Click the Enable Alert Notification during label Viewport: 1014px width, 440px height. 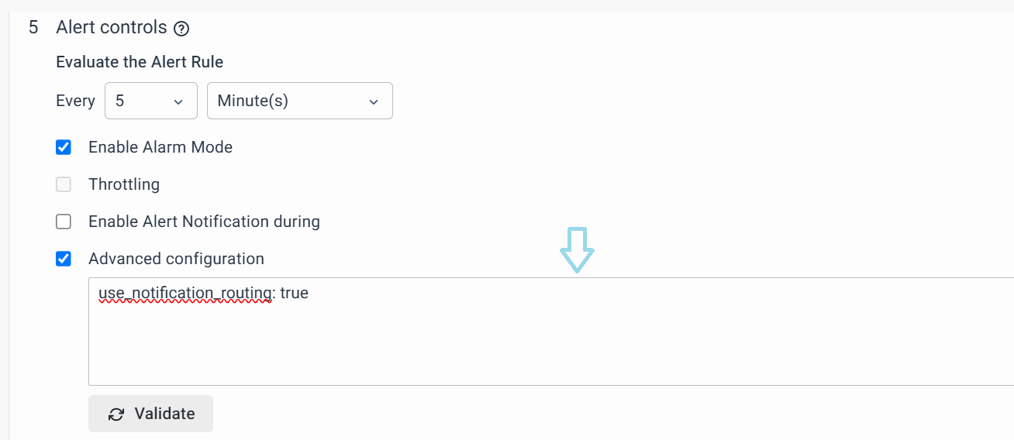point(204,222)
